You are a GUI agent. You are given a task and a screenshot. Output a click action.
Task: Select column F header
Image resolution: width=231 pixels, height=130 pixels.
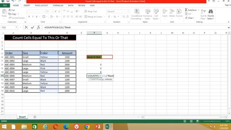94,33
